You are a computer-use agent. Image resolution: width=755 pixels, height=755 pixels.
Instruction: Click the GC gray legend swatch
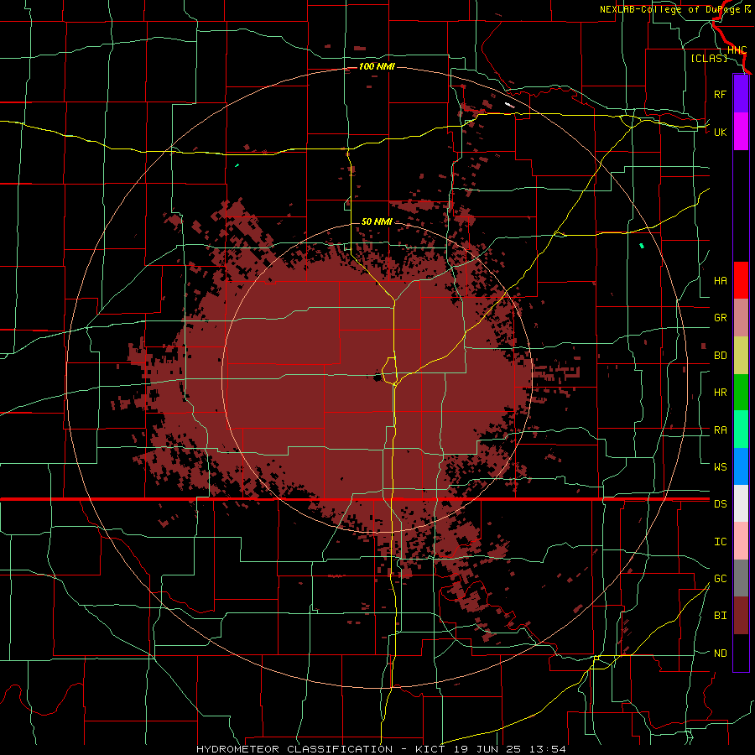tap(741, 578)
